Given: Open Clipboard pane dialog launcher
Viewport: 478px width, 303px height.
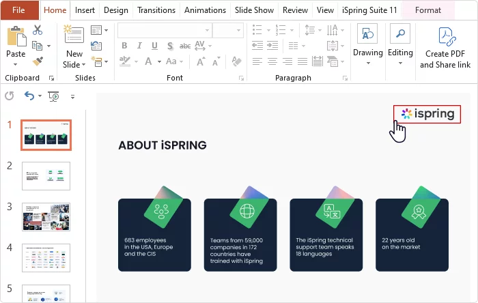Looking at the screenshot, I should tap(51, 78).
